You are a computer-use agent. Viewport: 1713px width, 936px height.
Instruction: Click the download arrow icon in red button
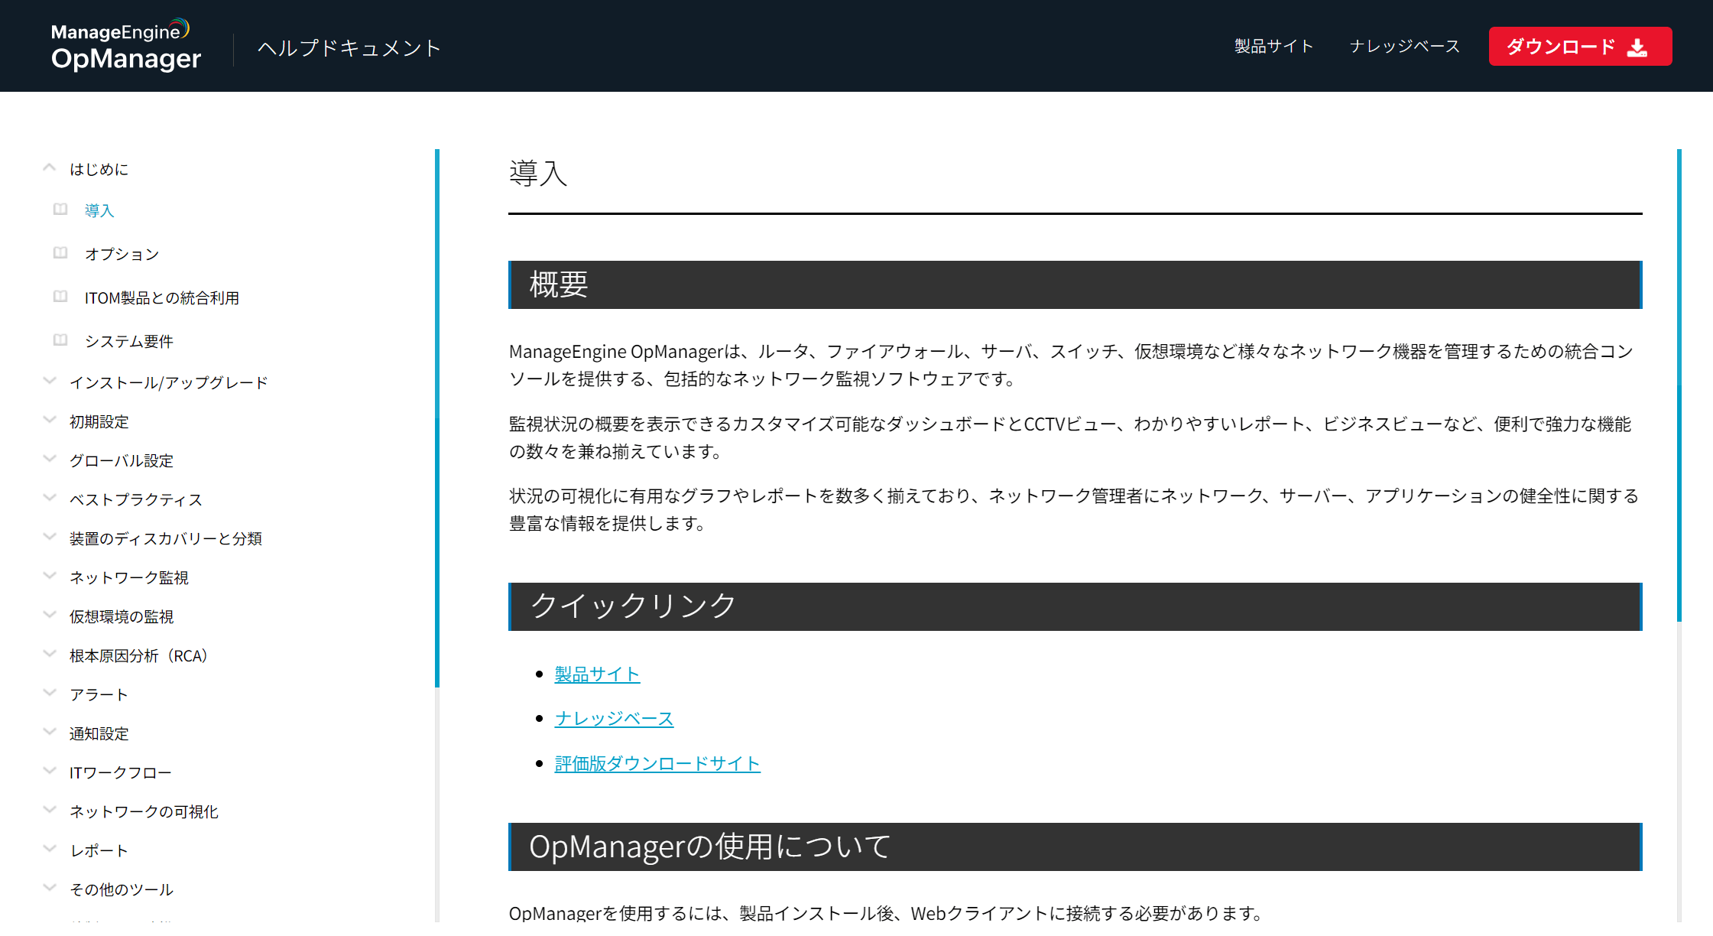click(x=1637, y=47)
